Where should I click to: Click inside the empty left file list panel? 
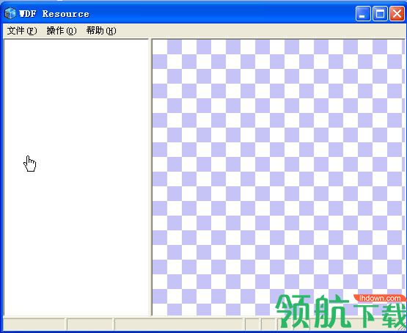pyautogui.click(x=76, y=178)
